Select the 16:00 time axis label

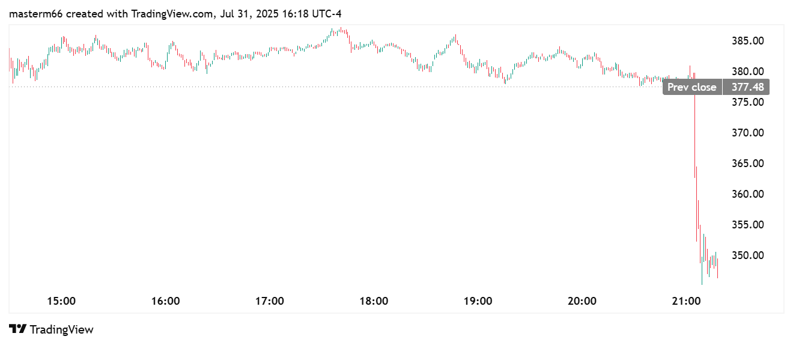165,301
